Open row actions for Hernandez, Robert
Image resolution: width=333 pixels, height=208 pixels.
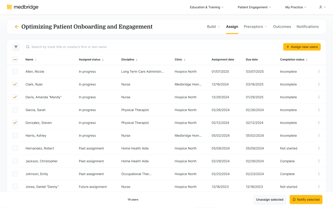(x=319, y=148)
